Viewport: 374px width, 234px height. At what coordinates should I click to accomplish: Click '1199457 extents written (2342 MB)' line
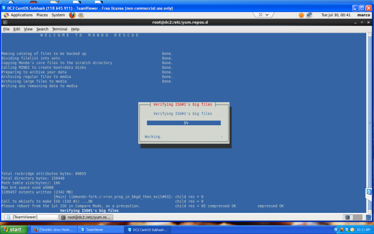tap(37, 192)
